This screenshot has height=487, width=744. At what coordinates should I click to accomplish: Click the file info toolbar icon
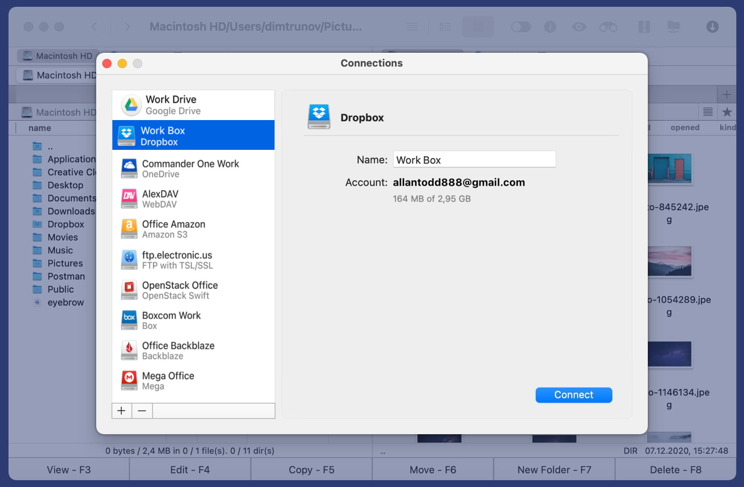point(550,26)
